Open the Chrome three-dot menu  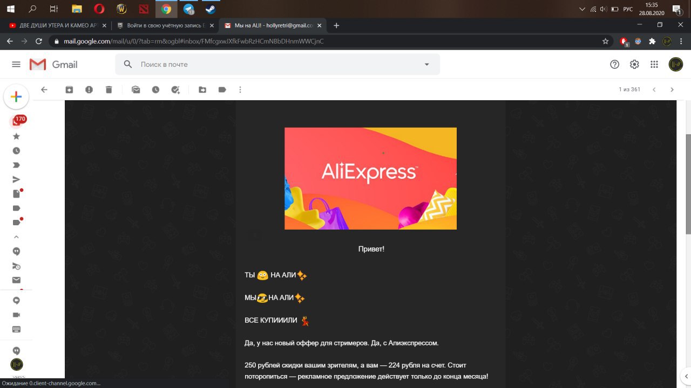coord(682,41)
